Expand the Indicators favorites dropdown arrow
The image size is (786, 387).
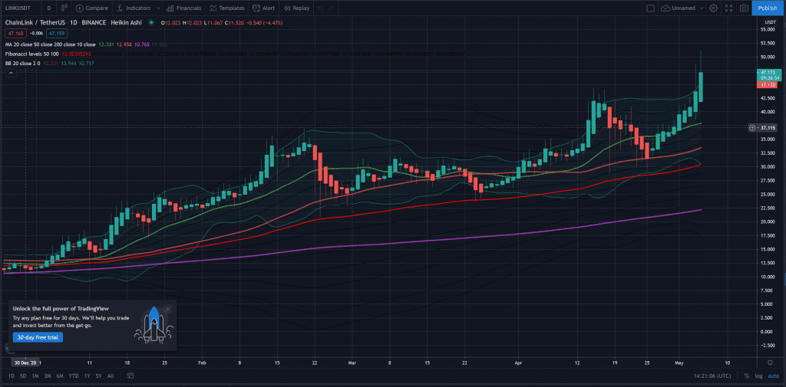tap(158, 8)
